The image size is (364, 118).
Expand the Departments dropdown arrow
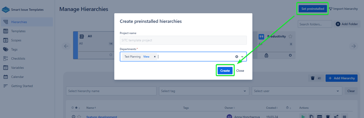pos(242,57)
